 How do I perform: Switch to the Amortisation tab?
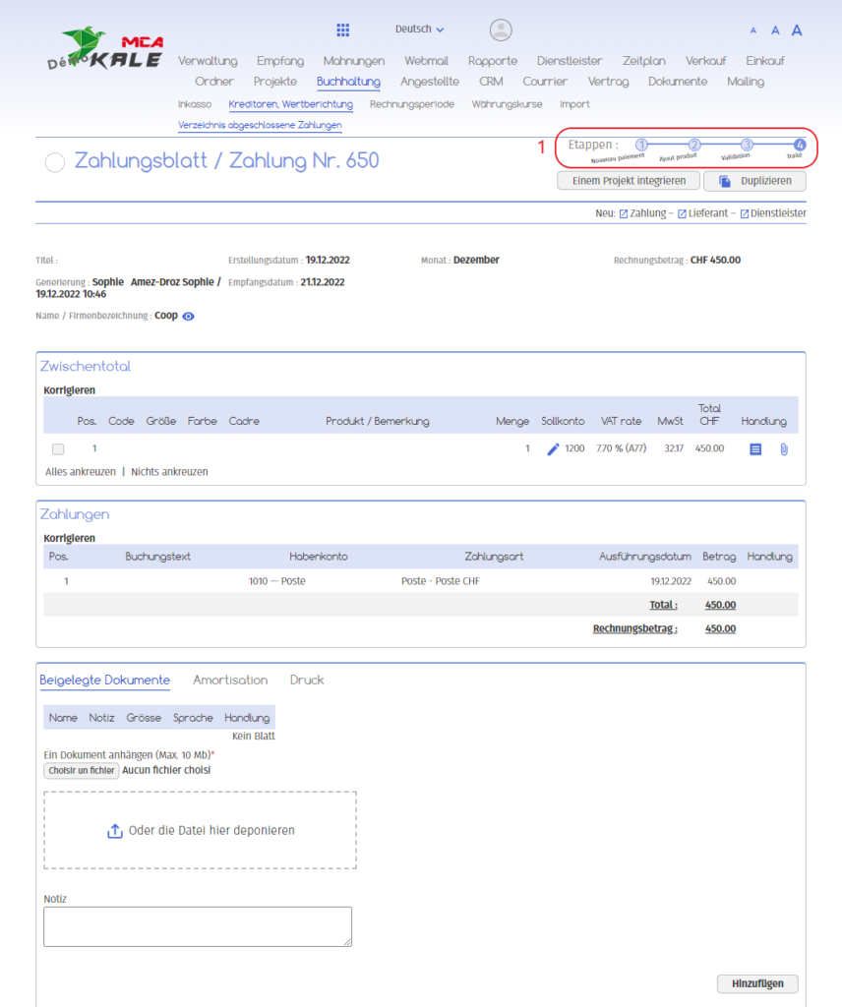tap(230, 680)
